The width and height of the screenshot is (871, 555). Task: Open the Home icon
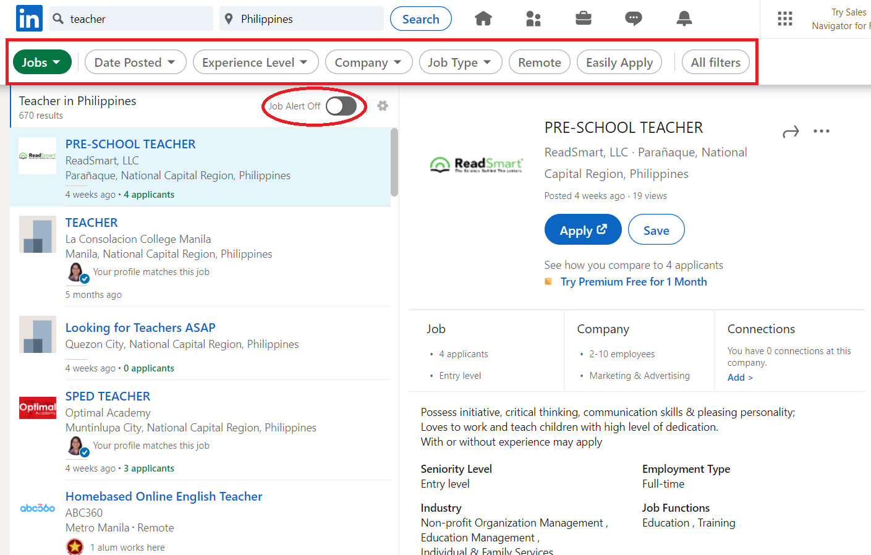(483, 19)
